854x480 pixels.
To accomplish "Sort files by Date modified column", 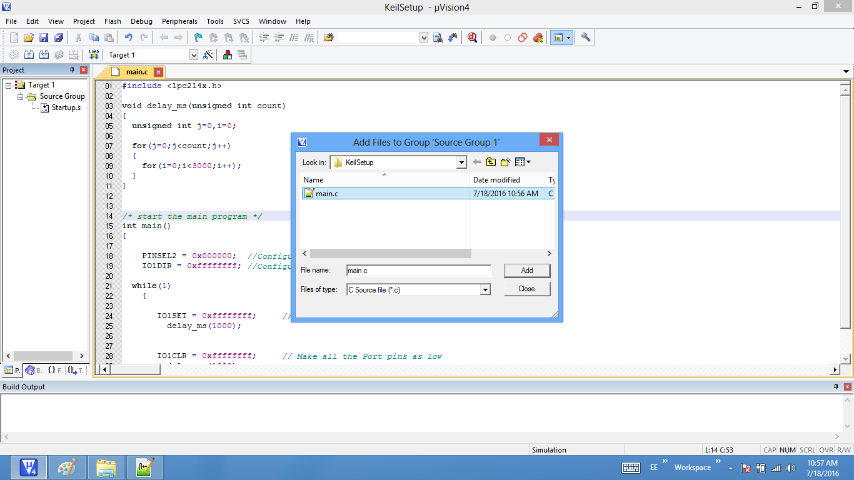I will (506, 180).
